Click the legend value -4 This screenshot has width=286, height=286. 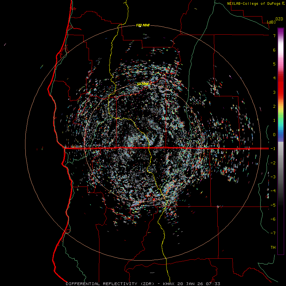pos(273,191)
